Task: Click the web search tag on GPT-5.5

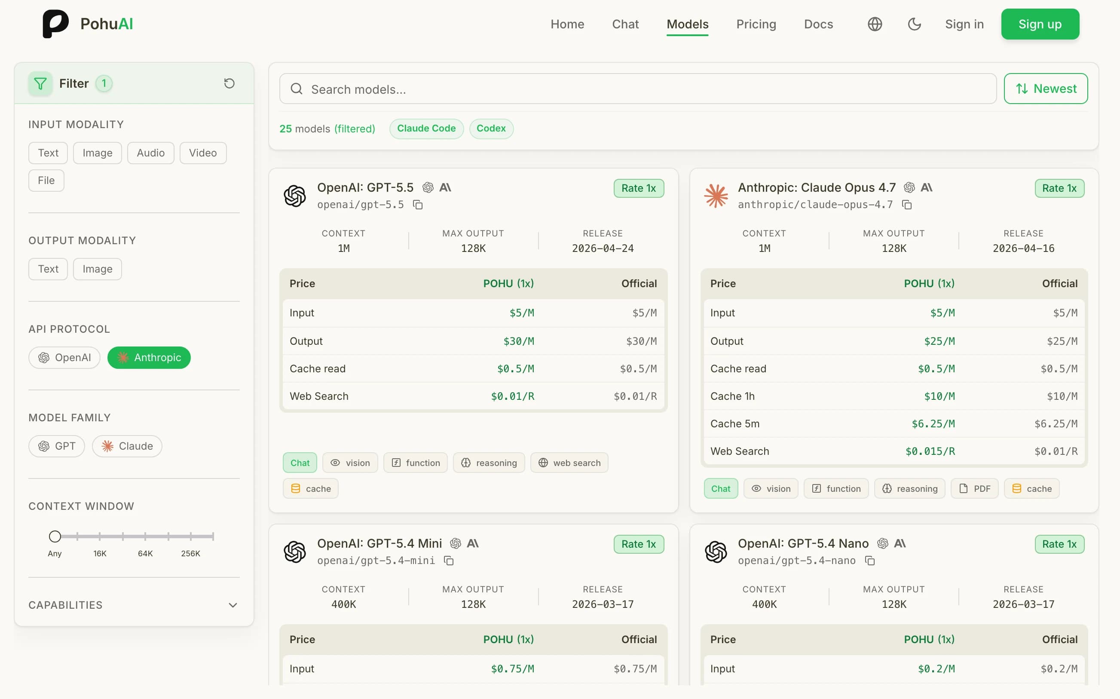Action: click(569, 463)
